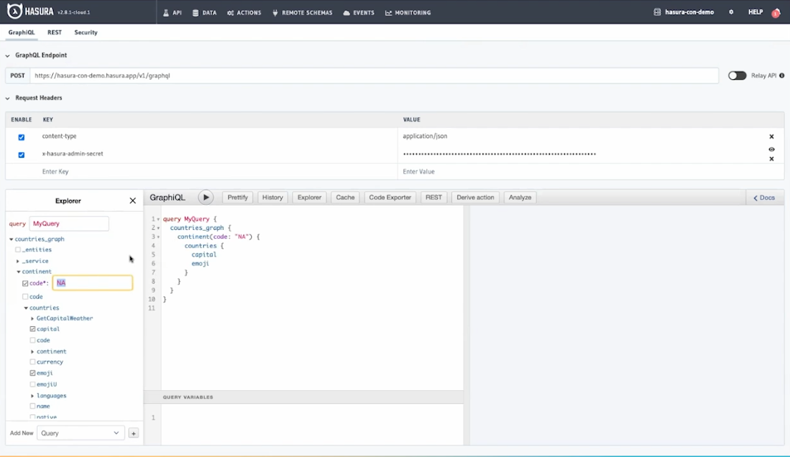Click the Prettify button
The width and height of the screenshot is (790, 457).
pos(237,197)
